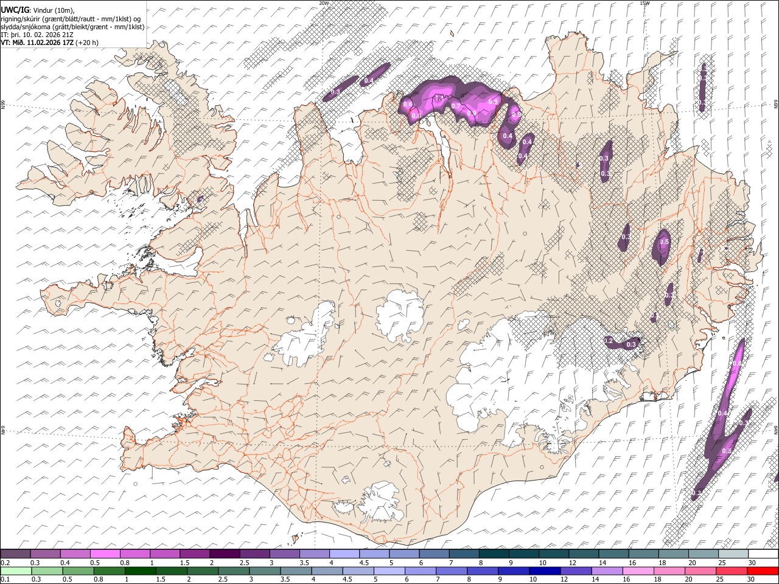
Task: Click the central round white glacier
Action: [400, 316]
